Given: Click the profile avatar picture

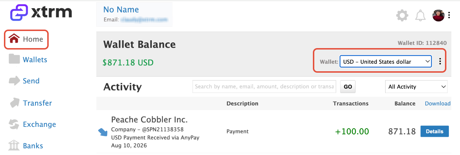Looking at the screenshot, I should pos(439,15).
